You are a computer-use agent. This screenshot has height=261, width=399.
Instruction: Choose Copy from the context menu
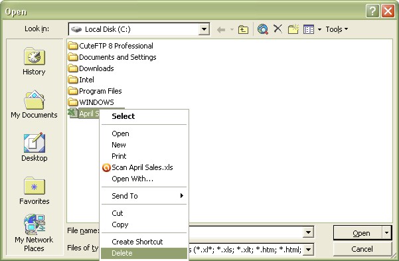tap(144, 224)
